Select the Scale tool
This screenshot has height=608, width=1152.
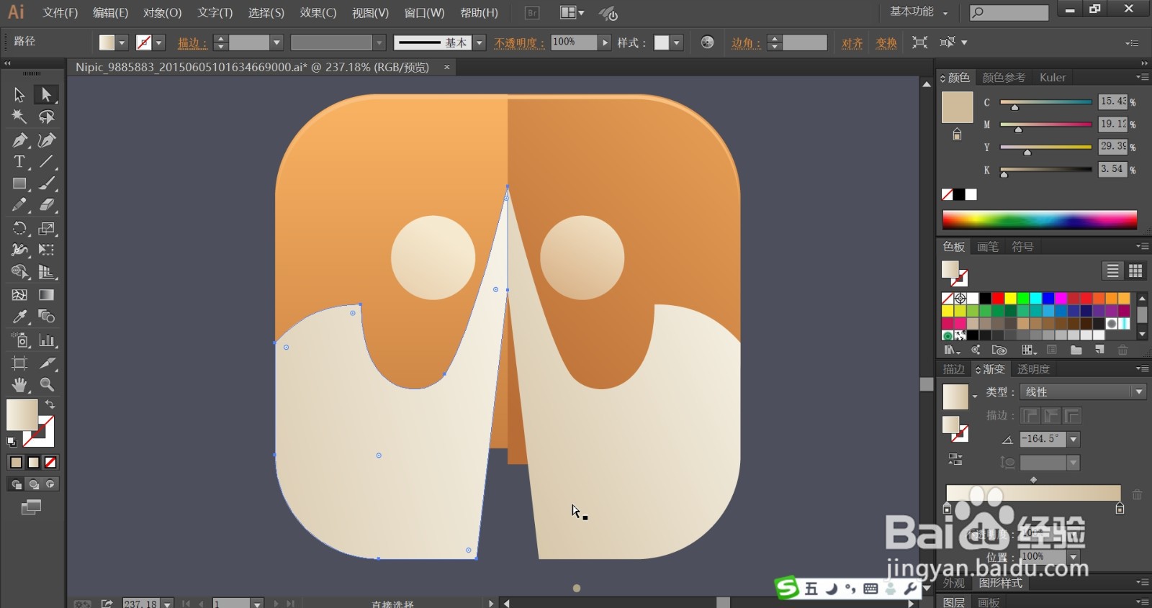pyautogui.click(x=47, y=228)
